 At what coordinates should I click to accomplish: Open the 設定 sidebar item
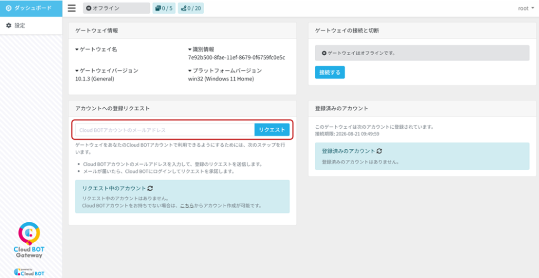31,25
